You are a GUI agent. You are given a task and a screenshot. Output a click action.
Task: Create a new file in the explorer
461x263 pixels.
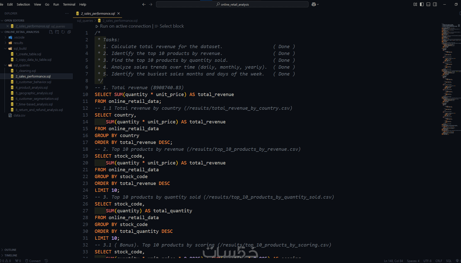coord(51,32)
